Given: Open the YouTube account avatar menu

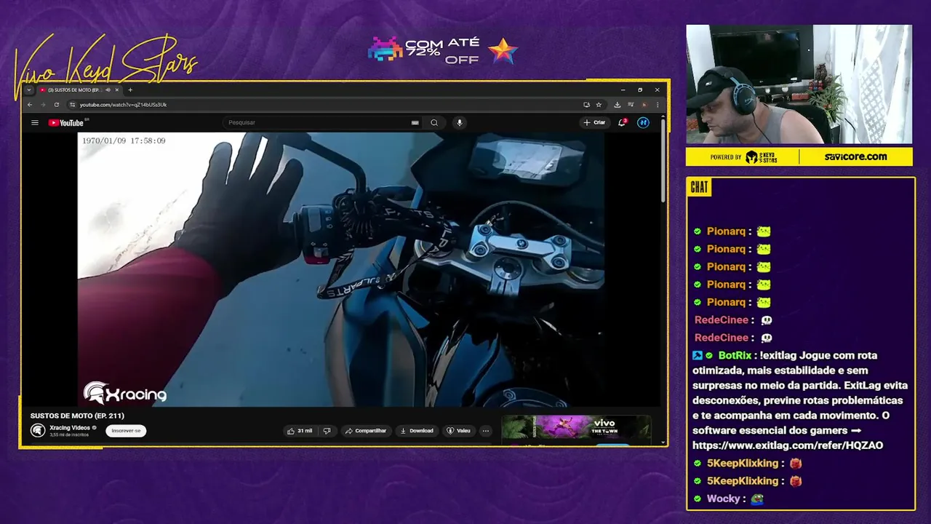Looking at the screenshot, I should [x=643, y=122].
